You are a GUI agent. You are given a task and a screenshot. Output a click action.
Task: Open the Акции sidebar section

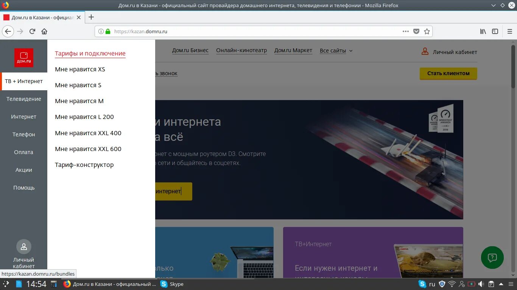click(x=24, y=170)
